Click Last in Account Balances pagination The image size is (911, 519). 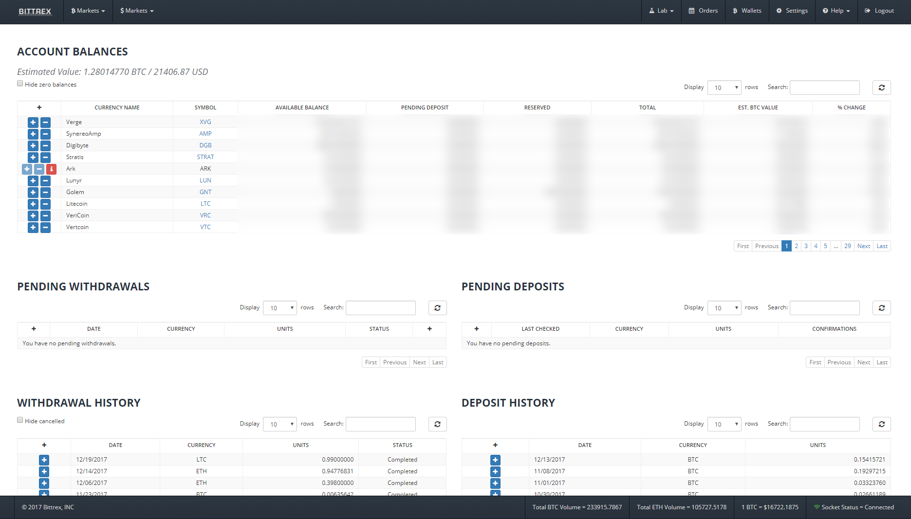pyautogui.click(x=882, y=246)
